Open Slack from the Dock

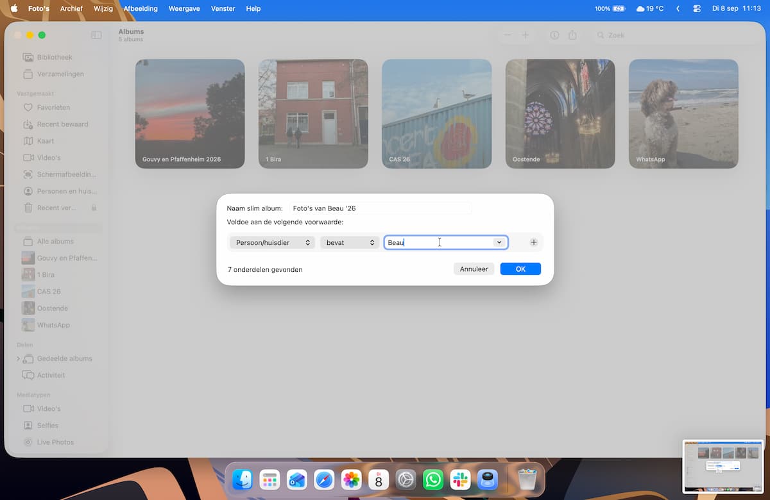pos(460,479)
